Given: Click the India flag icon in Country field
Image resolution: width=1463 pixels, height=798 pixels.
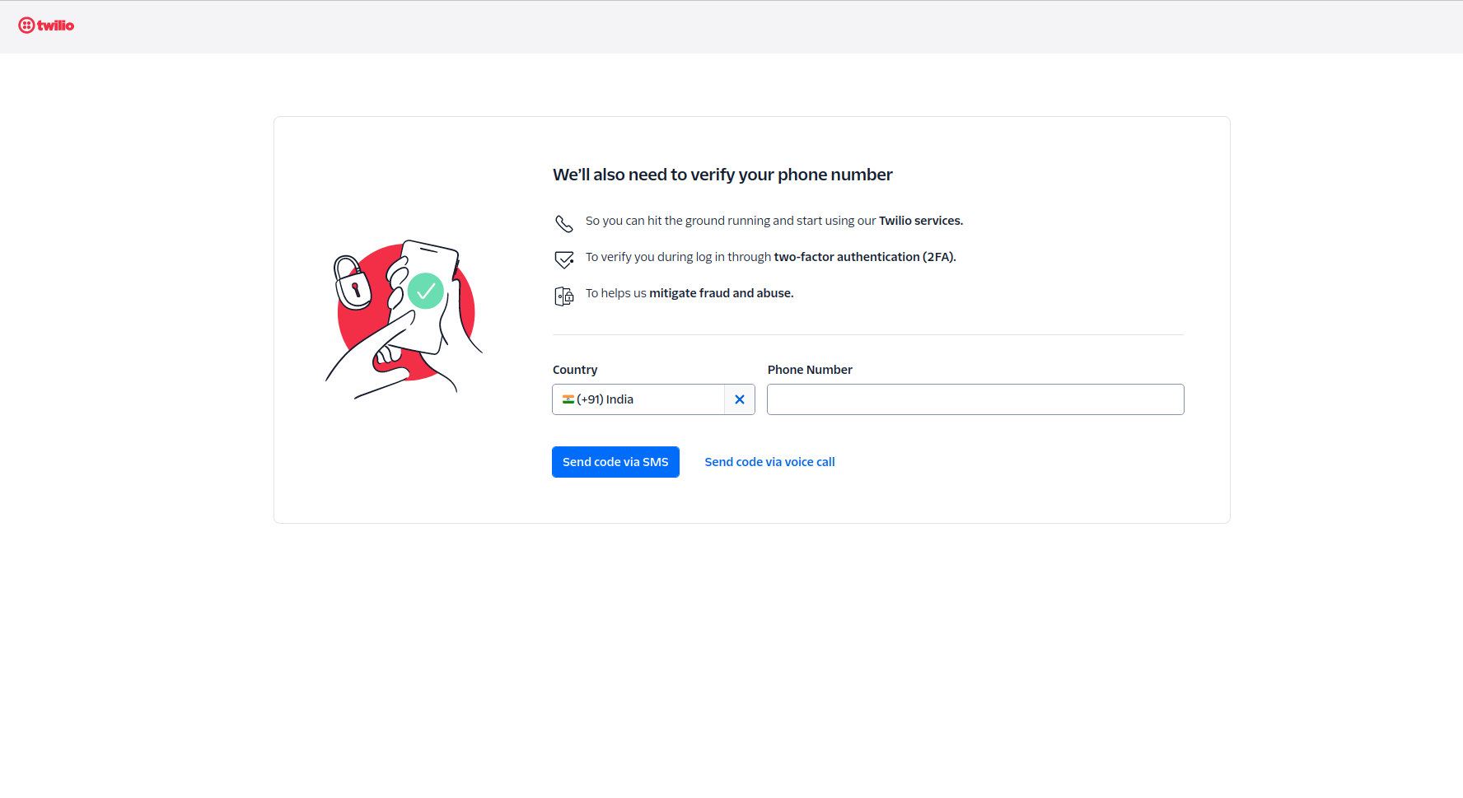Looking at the screenshot, I should point(568,399).
